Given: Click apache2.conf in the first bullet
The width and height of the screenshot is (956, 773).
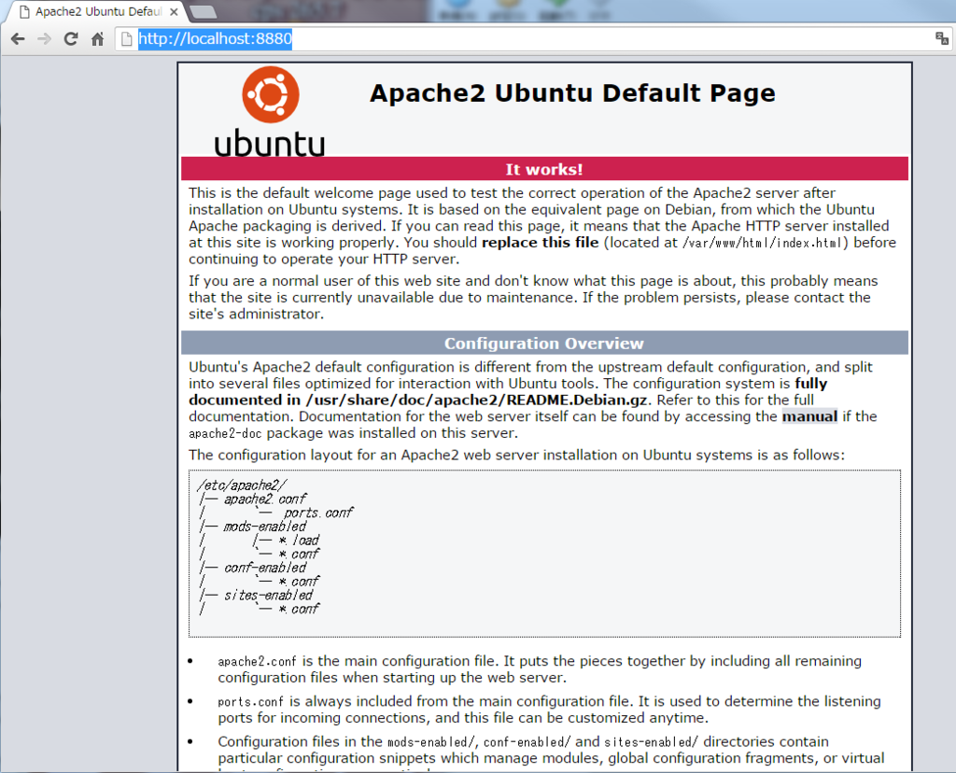Looking at the screenshot, I should pos(258,662).
